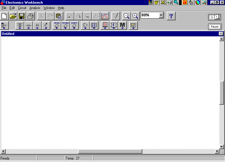Click the vertical scrollbar up arrow
This screenshot has height=162, width=225.
[x=222, y=39]
